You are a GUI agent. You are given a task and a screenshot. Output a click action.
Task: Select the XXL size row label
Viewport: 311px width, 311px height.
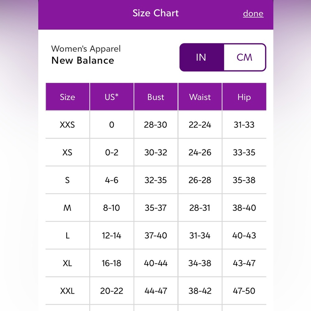[67, 291]
